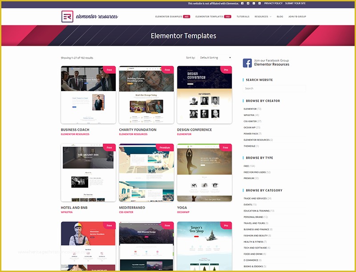Filter by type Free for Pro Users
This screenshot has height=272, width=356.
point(257,172)
